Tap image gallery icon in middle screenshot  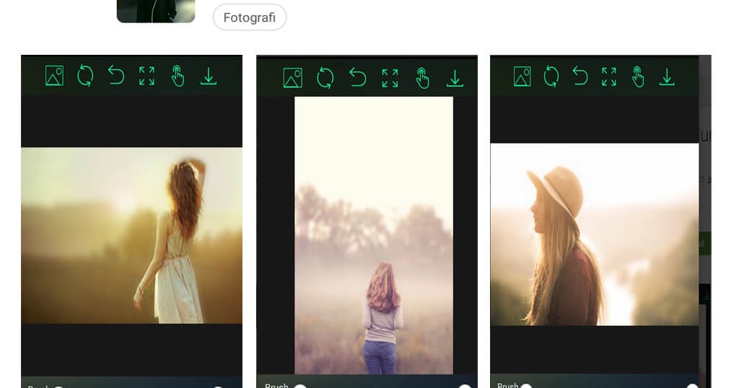(293, 78)
